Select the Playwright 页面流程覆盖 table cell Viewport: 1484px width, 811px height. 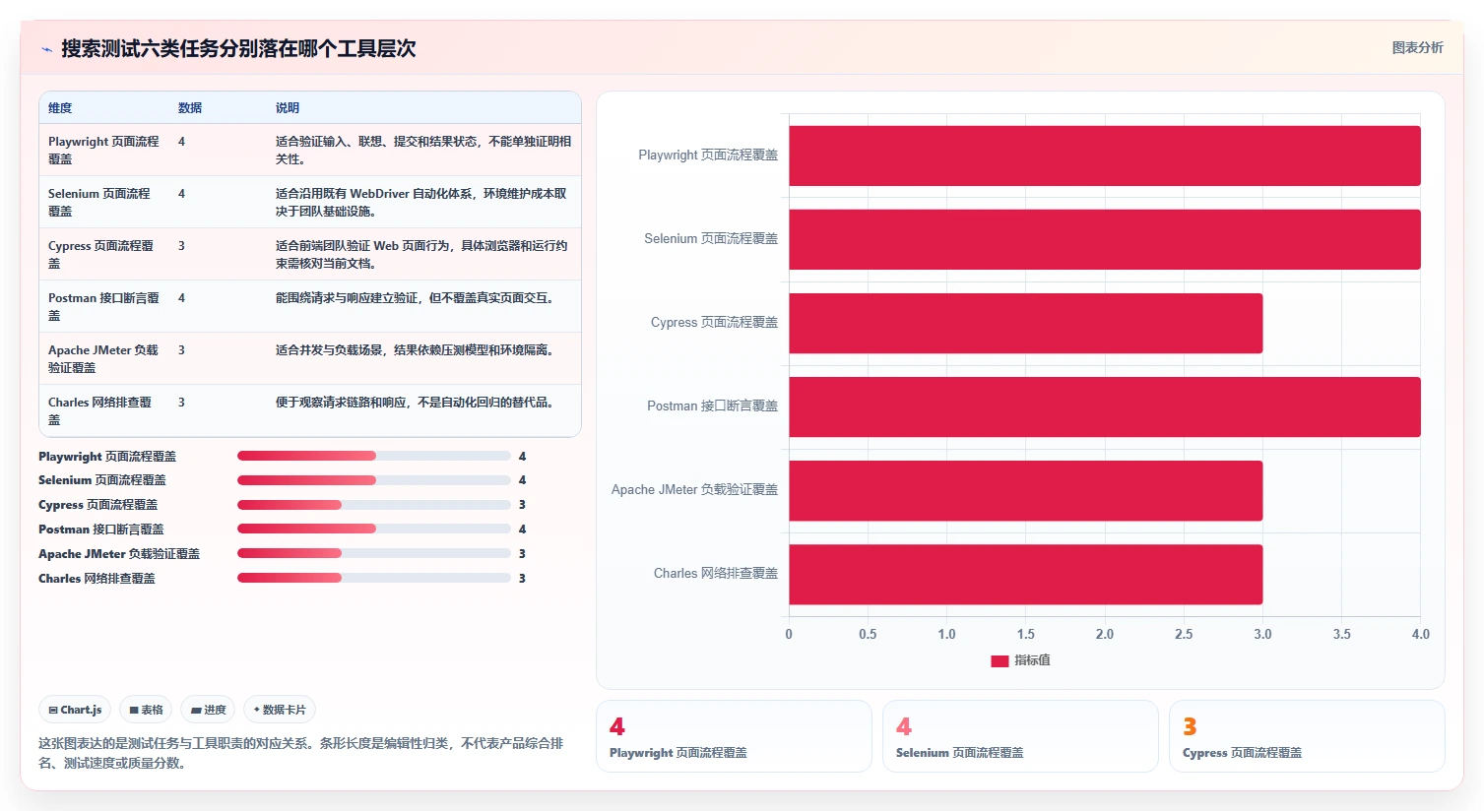(x=103, y=150)
